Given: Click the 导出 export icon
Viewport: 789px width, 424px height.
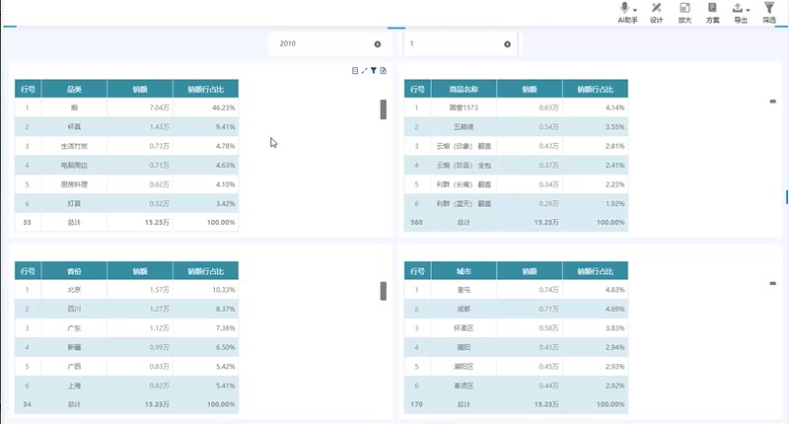Looking at the screenshot, I should tap(737, 8).
